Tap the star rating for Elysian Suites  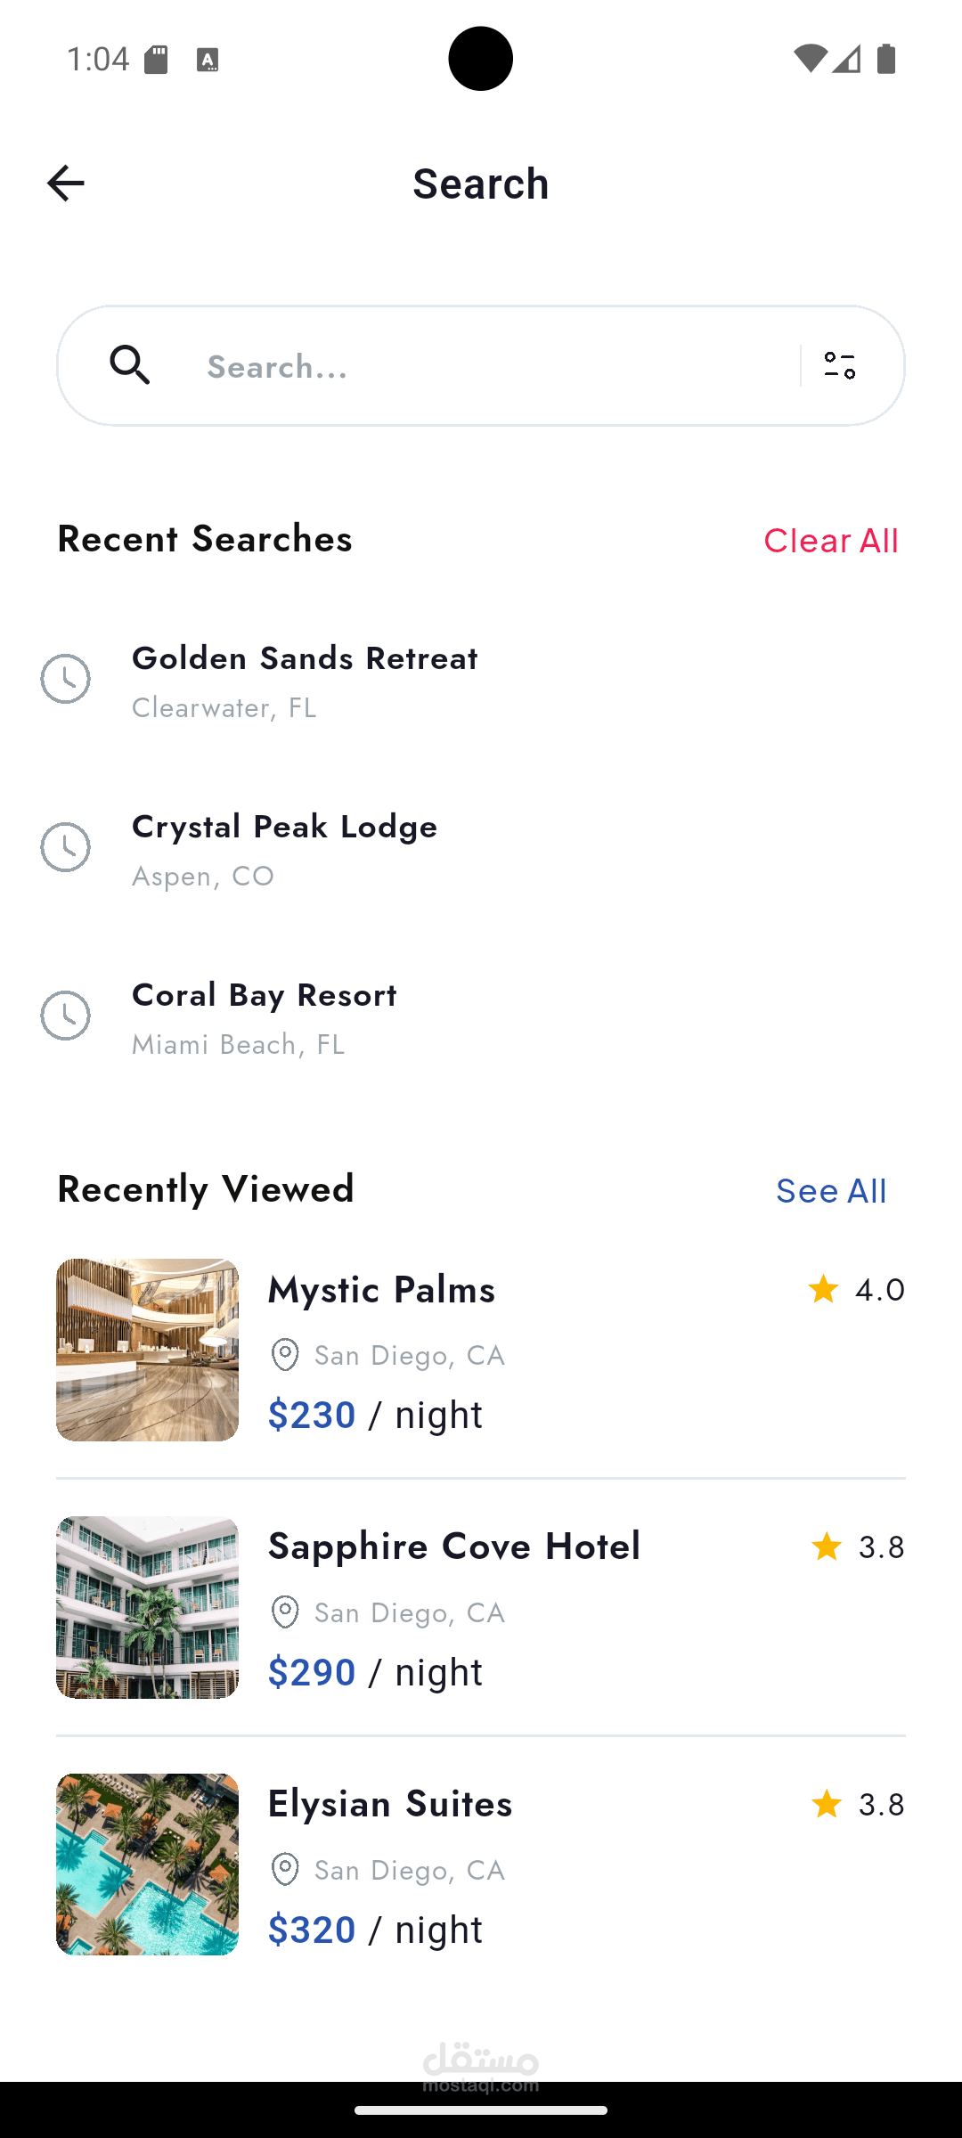(x=857, y=1804)
